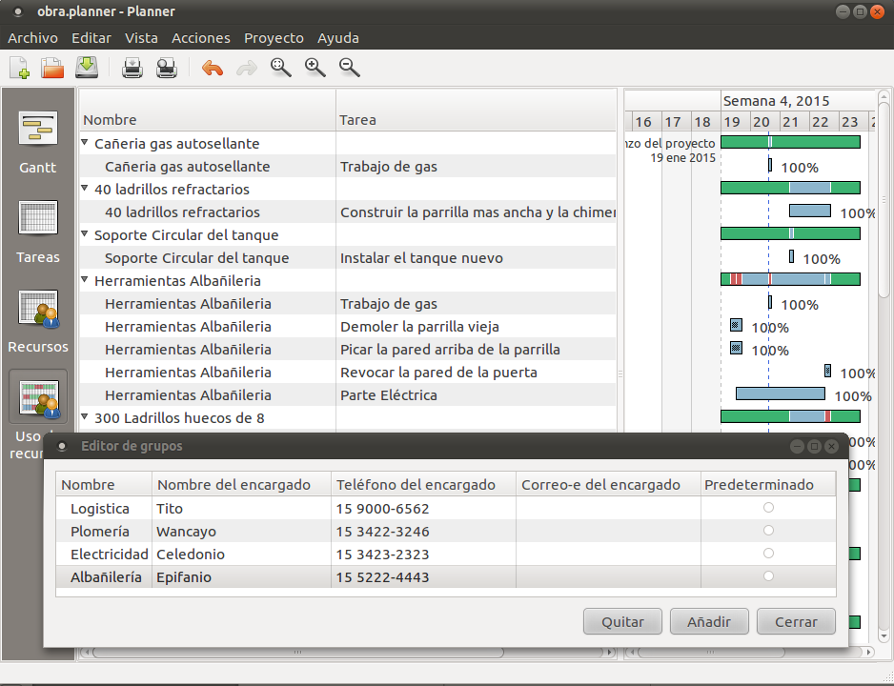Select default radio for Logistica group
894x686 pixels.
[768, 508]
